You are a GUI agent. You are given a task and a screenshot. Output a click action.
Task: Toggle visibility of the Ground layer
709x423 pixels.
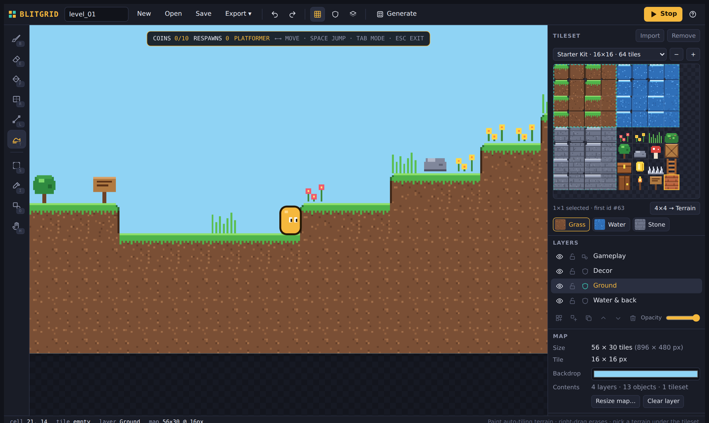[x=560, y=286]
